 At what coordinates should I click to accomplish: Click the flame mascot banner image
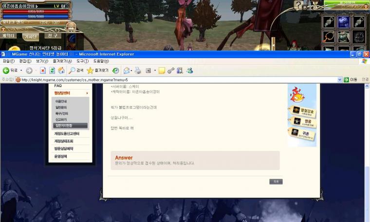coord(297,94)
